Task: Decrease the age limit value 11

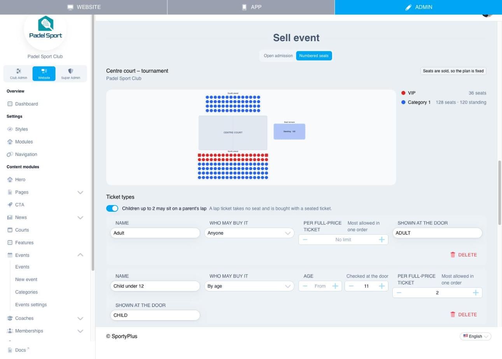Action: click(x=352, y=286)
